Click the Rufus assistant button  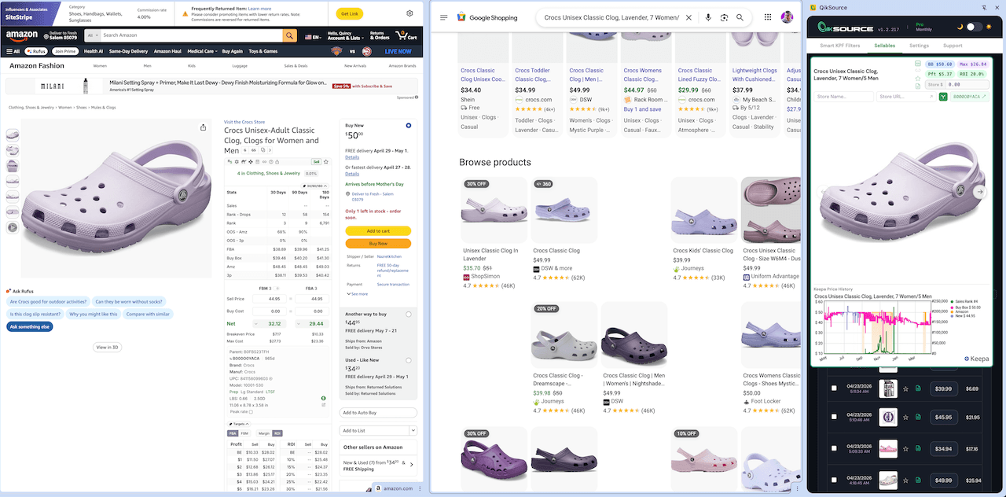pyautogui.click(x=38, y=51)
